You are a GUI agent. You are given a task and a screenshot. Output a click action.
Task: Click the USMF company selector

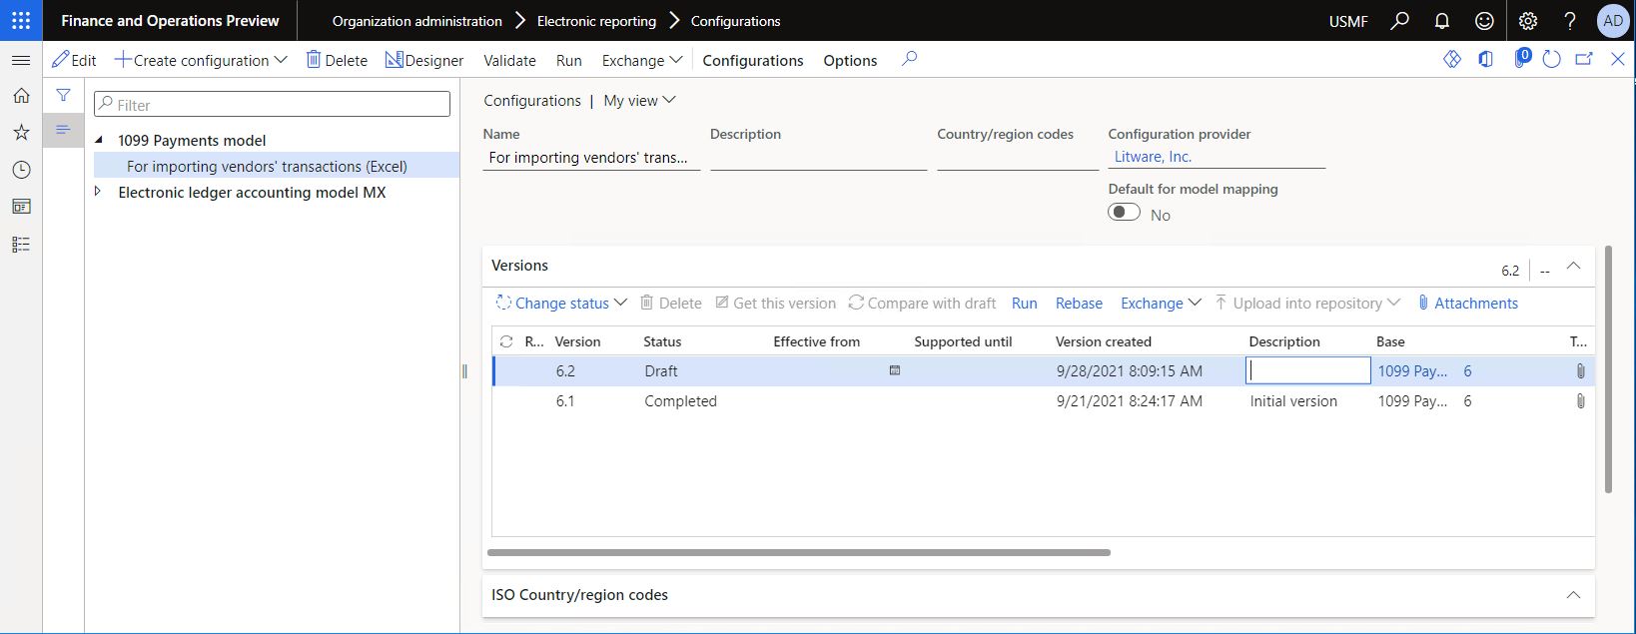coord(1348,20)
